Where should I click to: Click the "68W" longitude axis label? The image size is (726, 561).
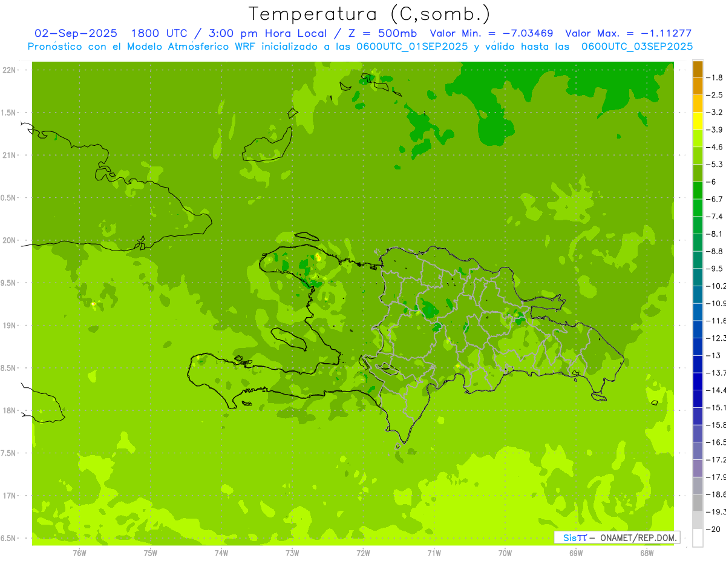(x=647, y=553)
